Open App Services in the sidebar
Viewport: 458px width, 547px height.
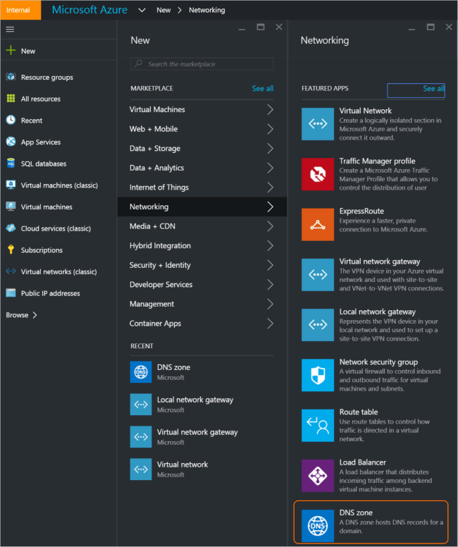(x=41, y=142)
